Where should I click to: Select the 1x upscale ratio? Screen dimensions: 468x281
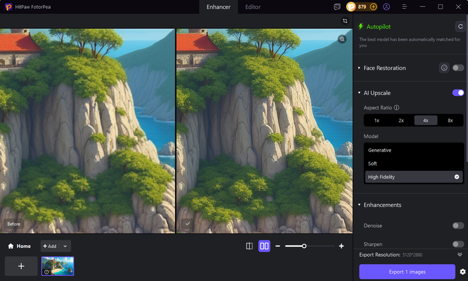[377, 121]
